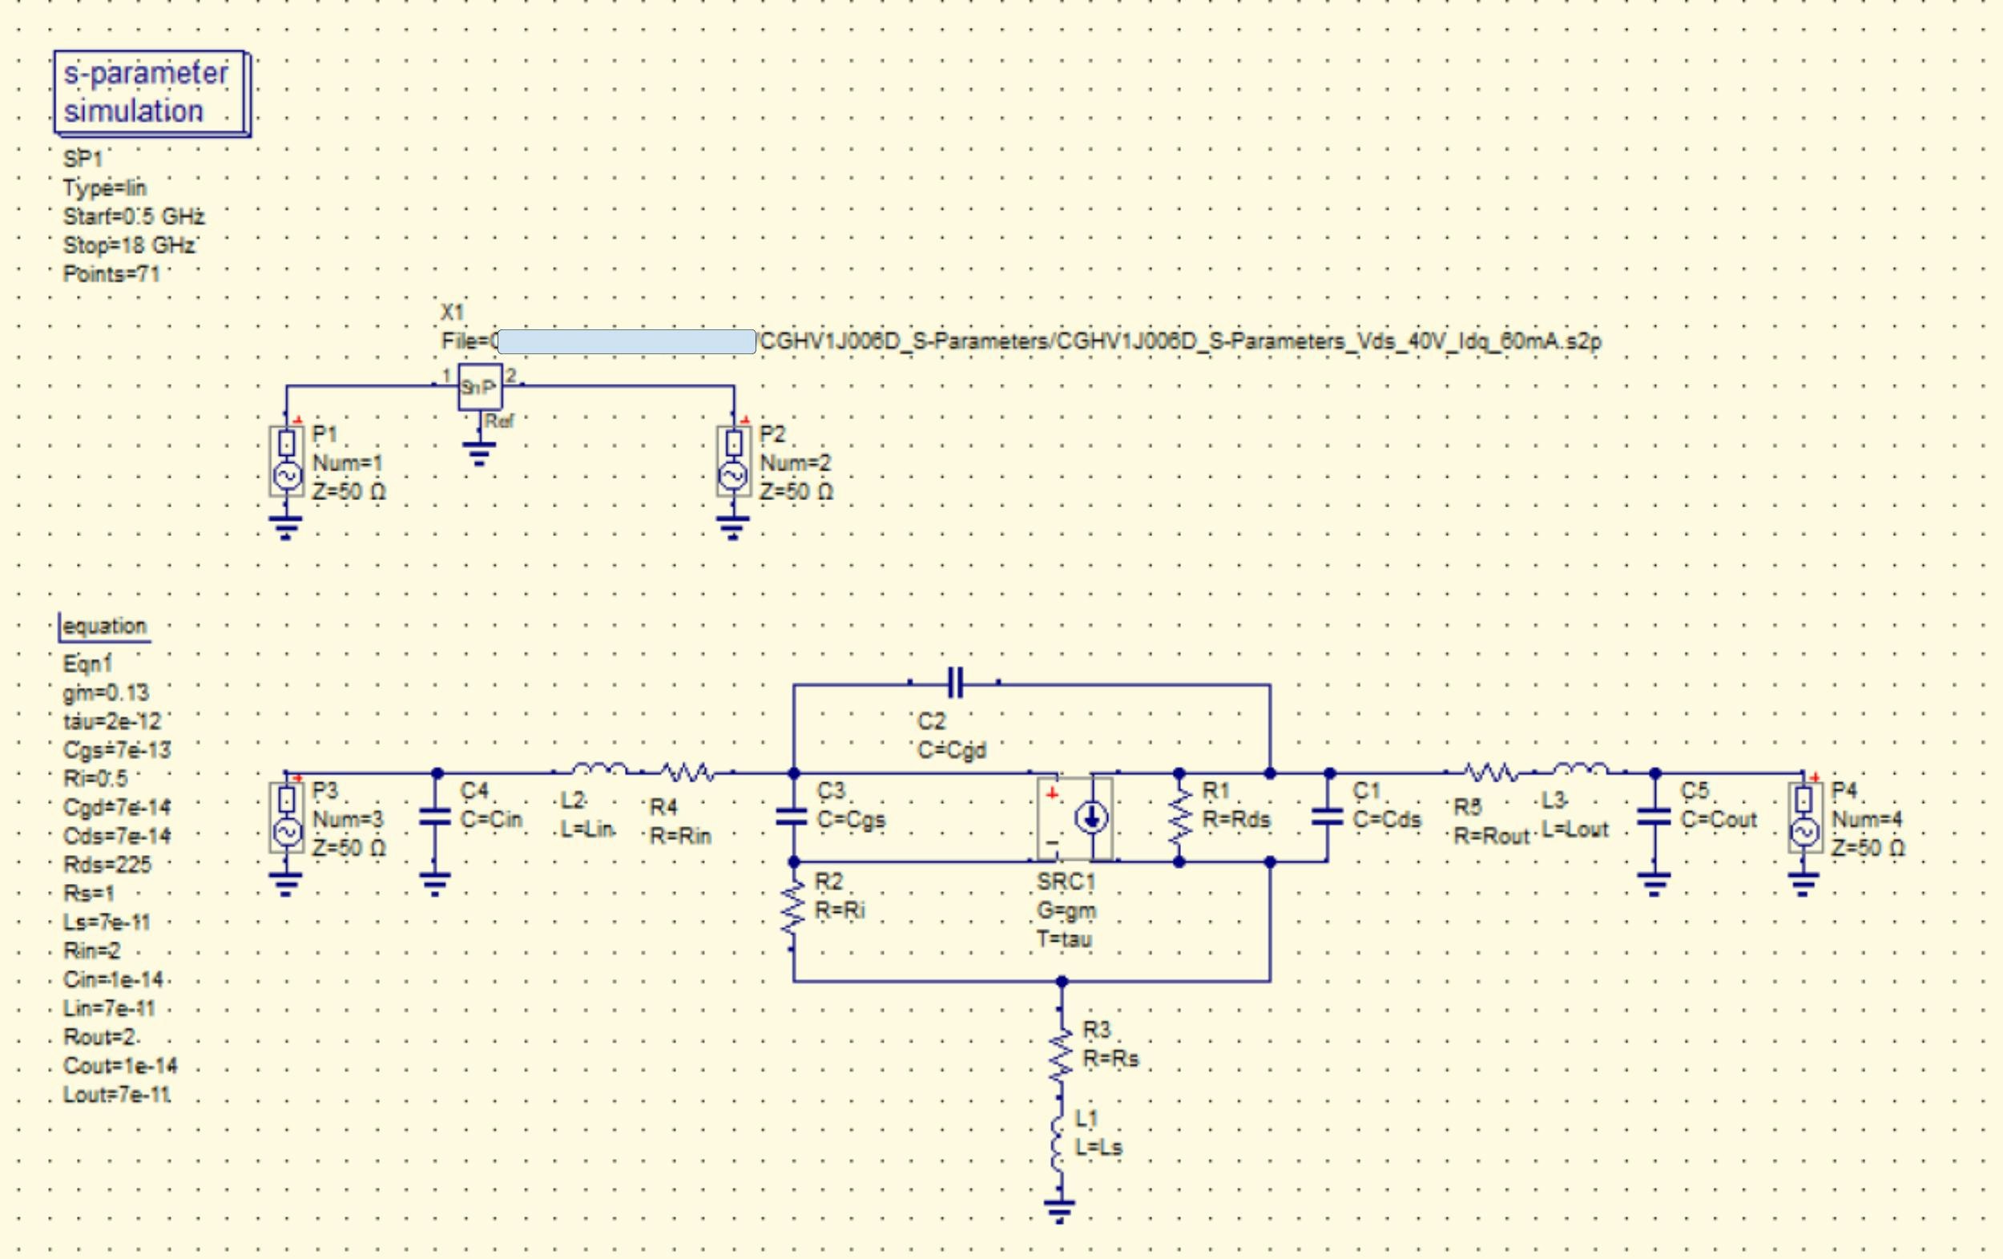
Task: Click the Points=71 property text
Action: (x=111, y=274)
